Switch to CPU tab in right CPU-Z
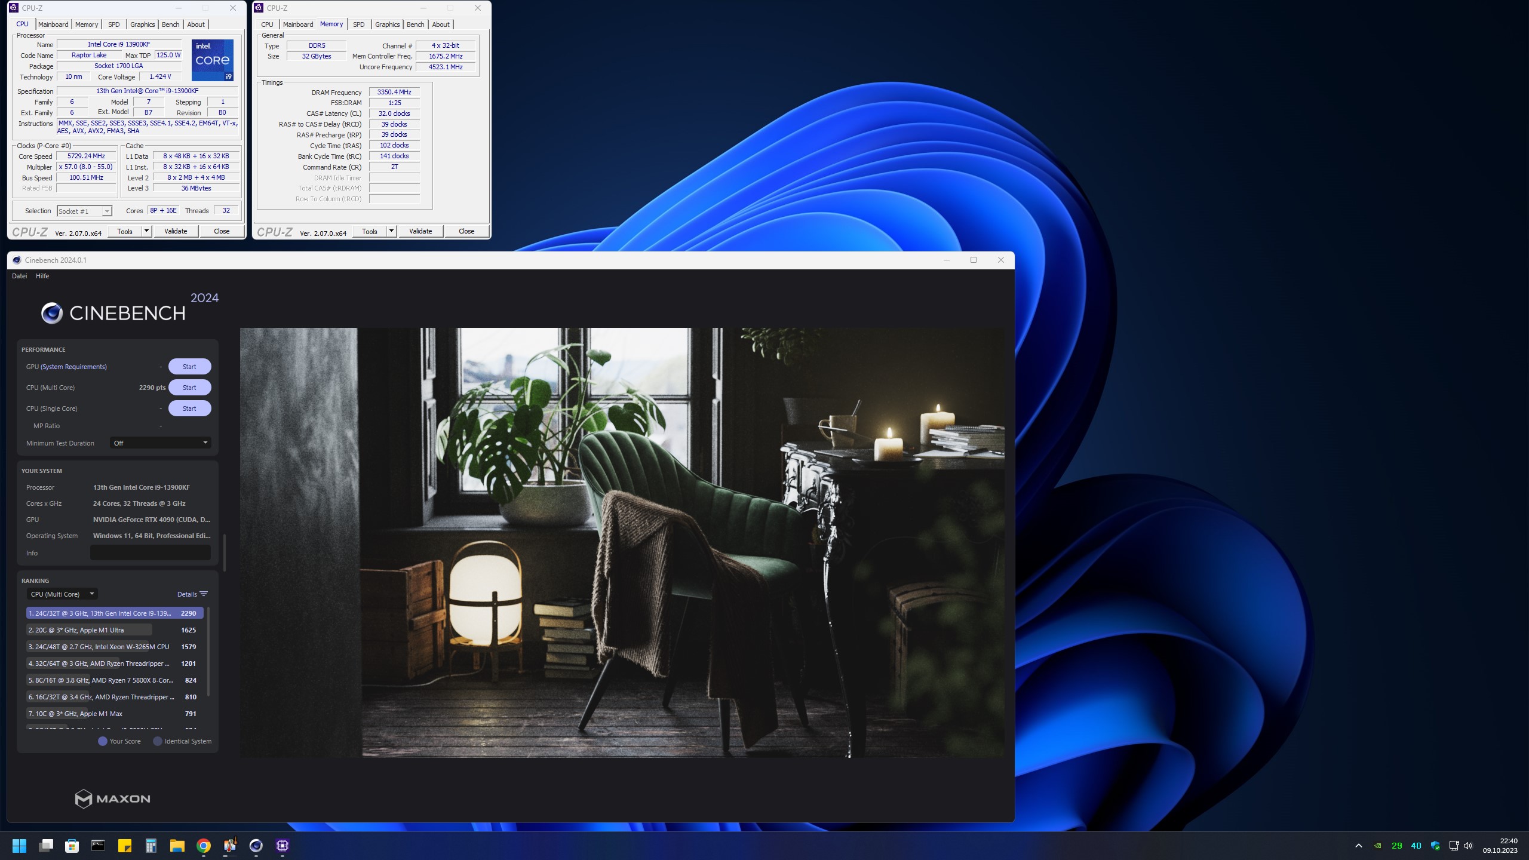Image resolution: width=1529 pixels, height=860 pixels. coord(267,24)
